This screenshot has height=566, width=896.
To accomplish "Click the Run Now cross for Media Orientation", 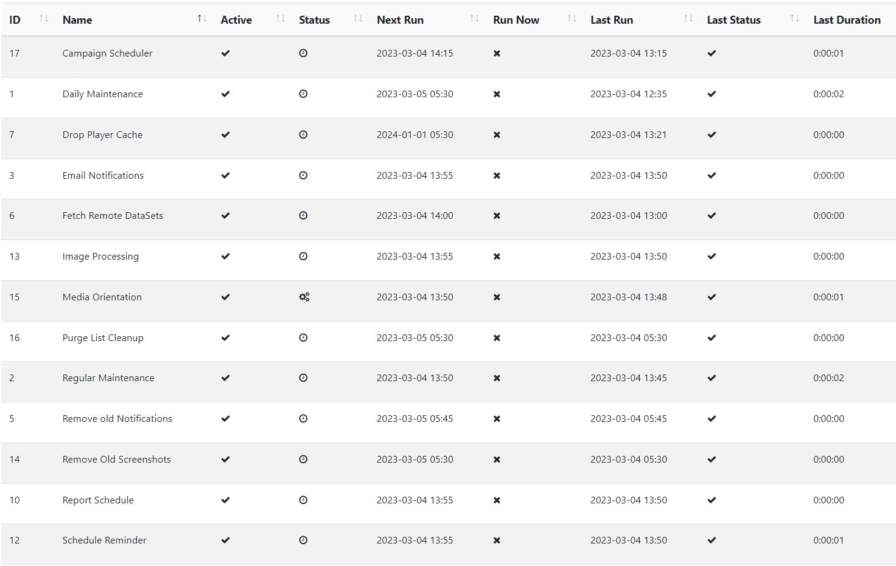I will click(x=497, y=297).
